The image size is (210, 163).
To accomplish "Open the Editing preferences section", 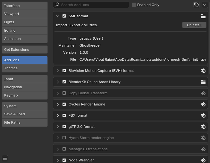I will [x=25, y=30].
